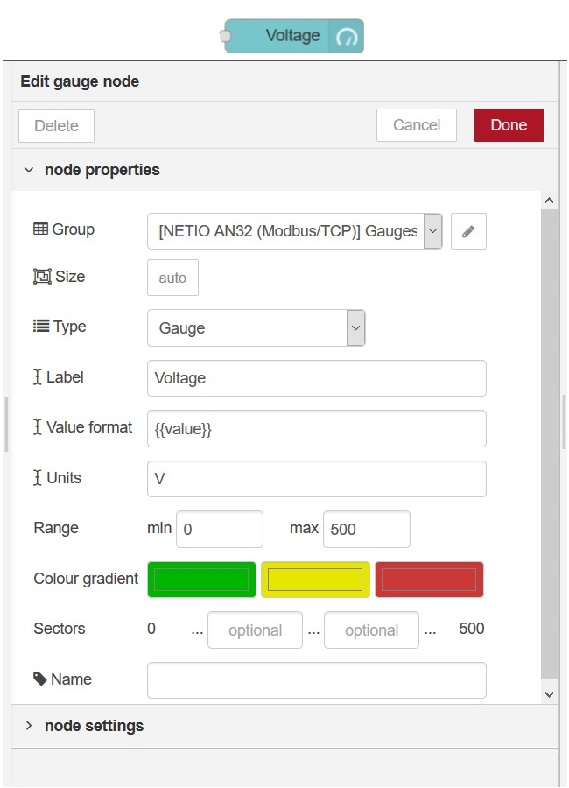Screen dimensions: 569x788
Task: Click the red Done button
Action: [509, 125]
